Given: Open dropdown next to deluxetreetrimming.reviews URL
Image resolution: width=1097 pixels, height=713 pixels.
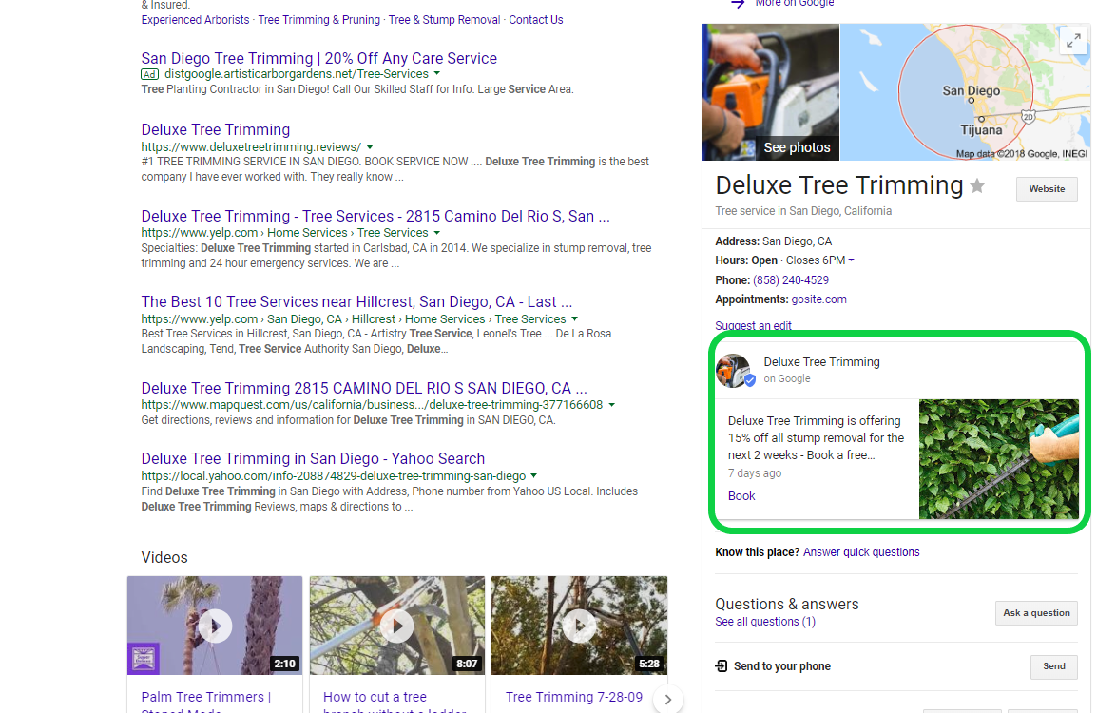Looking at the screenshot, I should pyautogui.click(x=370, y=147).
